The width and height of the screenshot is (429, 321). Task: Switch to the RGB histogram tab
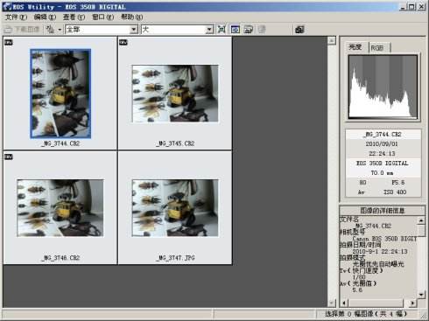(x=378, y=47)
